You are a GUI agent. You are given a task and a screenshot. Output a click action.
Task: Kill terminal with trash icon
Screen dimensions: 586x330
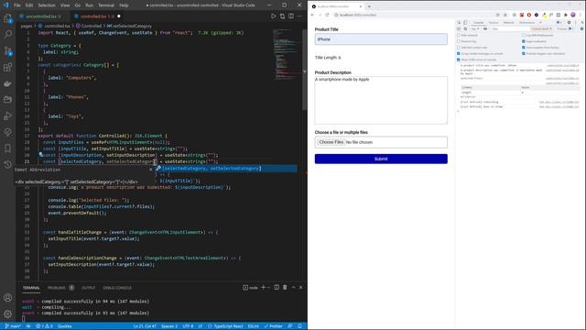click(285, 287)
